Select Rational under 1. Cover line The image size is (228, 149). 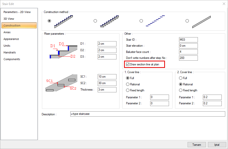tap(128, 84)
